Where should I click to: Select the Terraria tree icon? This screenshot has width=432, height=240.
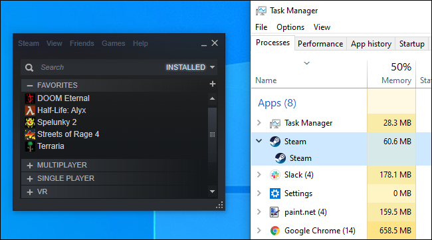coord(30,146)
